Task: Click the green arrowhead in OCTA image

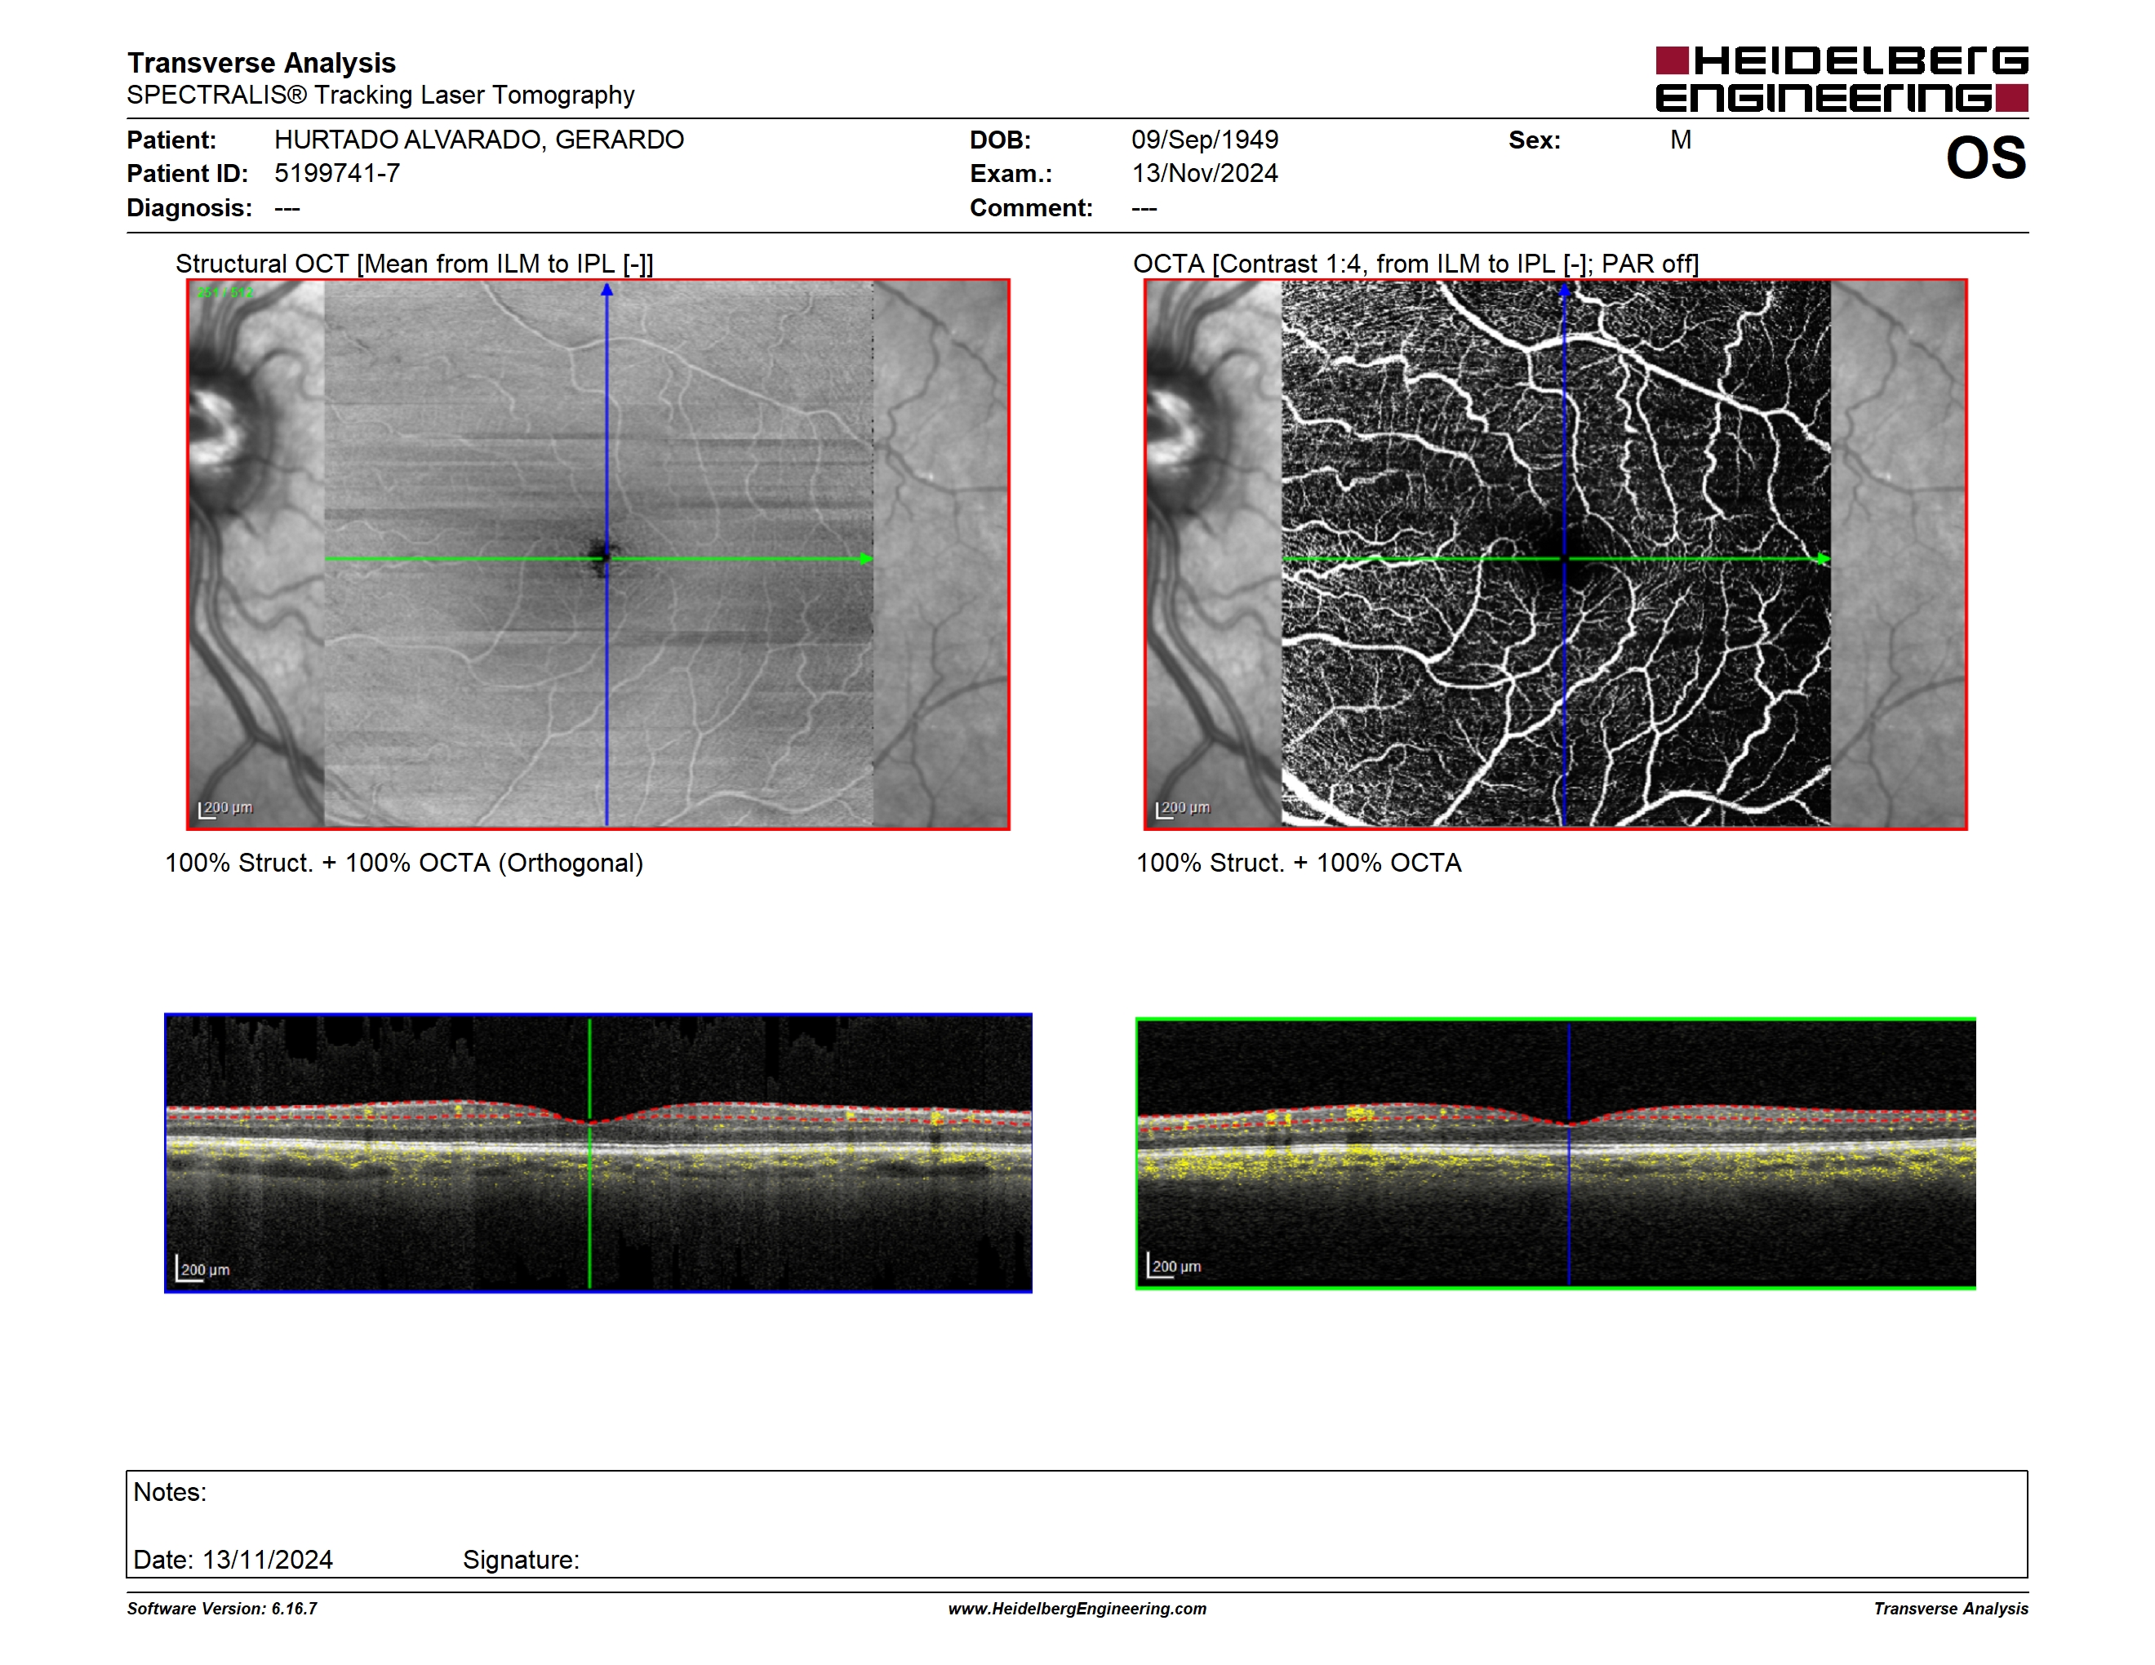Action: 1824,559
